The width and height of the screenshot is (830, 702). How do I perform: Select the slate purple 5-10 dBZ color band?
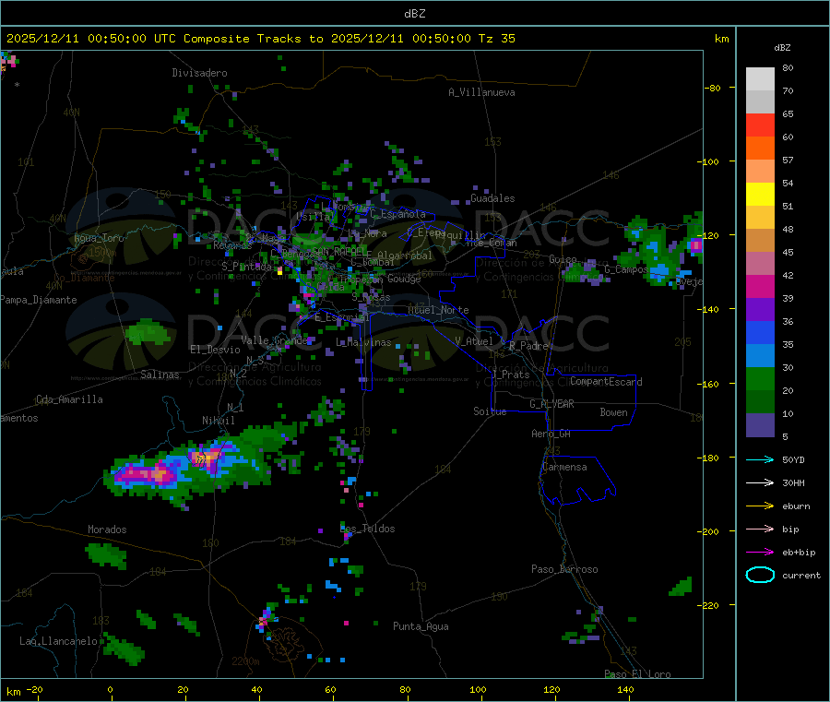pos(760,425)
